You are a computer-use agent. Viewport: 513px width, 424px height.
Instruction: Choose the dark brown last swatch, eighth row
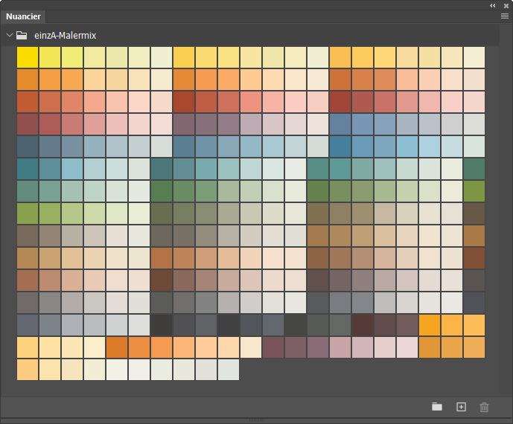click(x=474, y=213)
